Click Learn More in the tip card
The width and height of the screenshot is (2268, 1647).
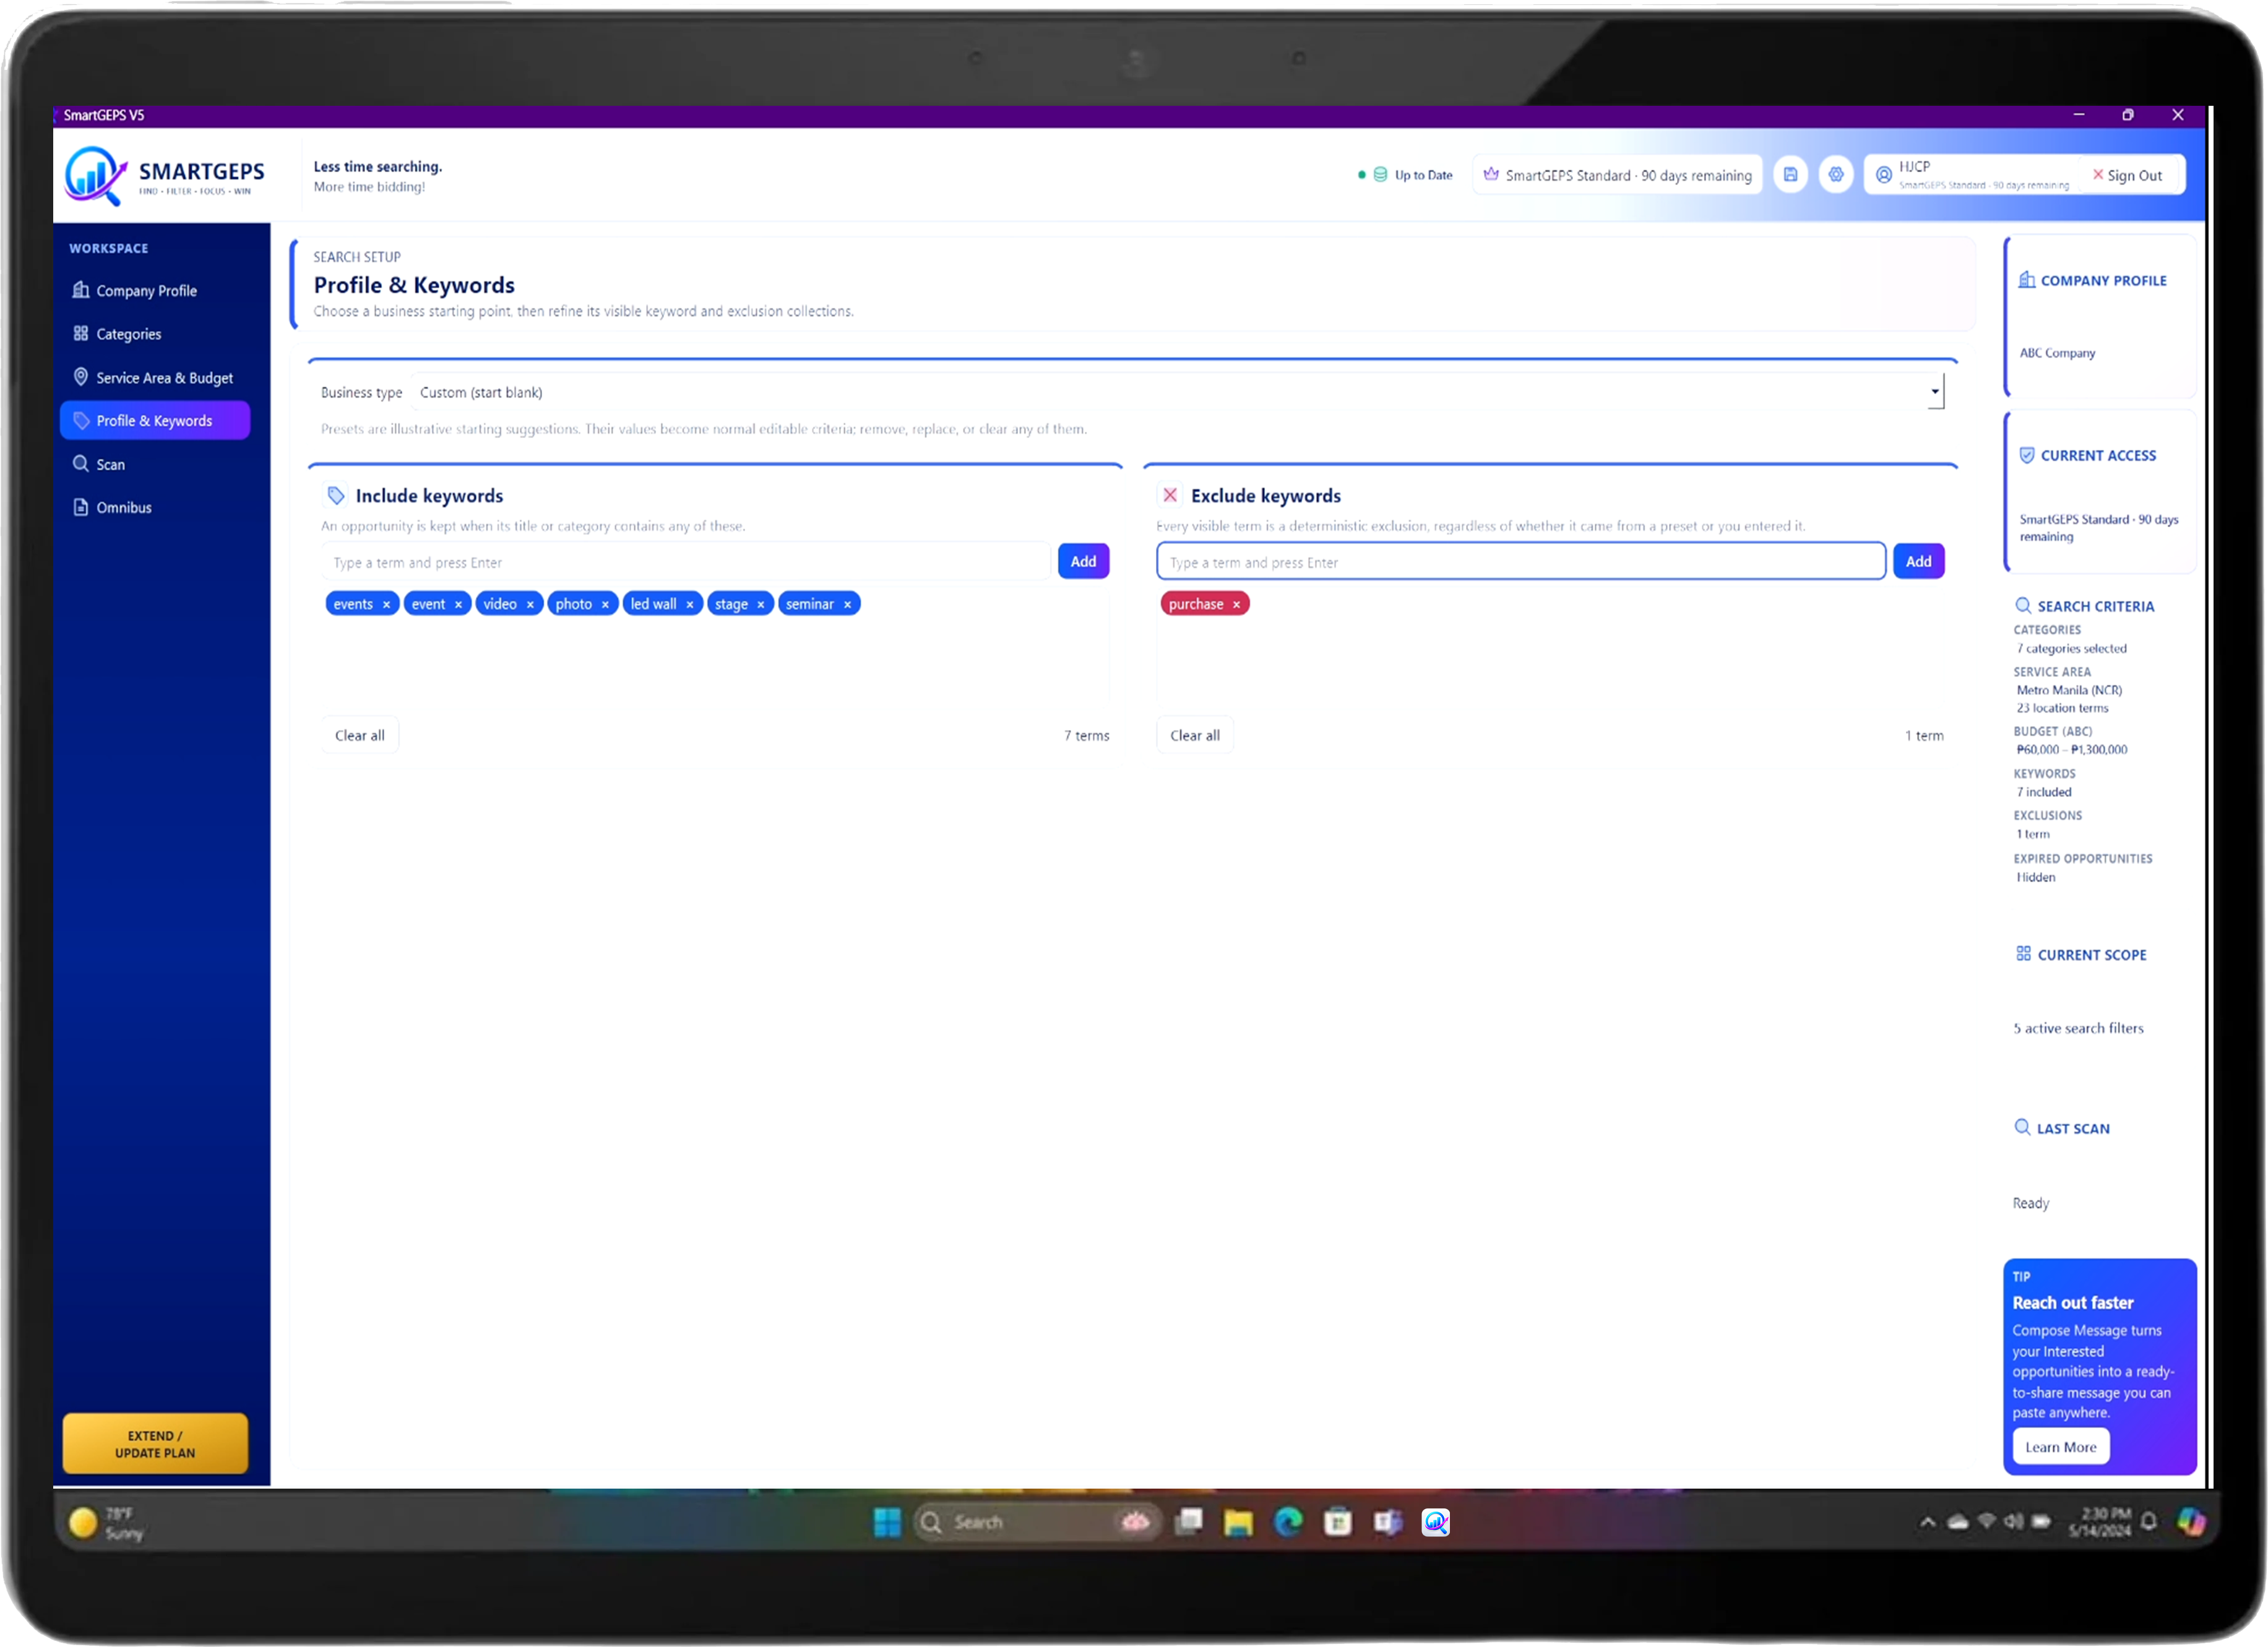(2060, 1446)
